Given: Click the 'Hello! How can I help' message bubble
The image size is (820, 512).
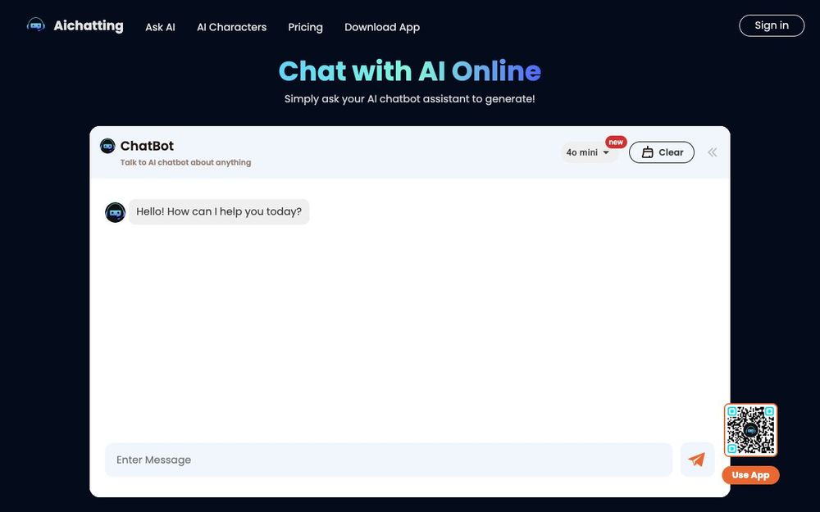Looking at the screenshot, I should pyautogui.click(x=219, y=210).
